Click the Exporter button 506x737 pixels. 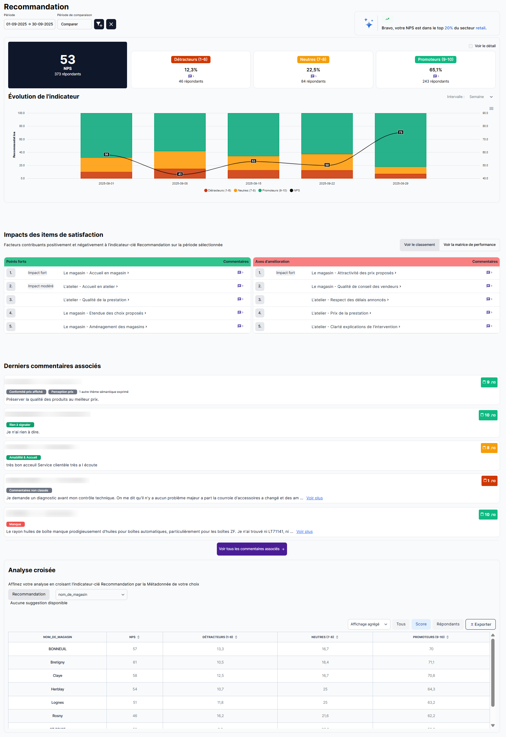pyautogui.click(x=480, y=624)
